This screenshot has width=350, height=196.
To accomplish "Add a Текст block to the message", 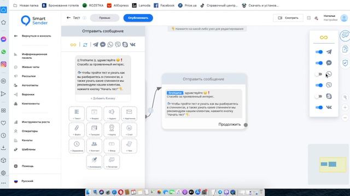I will pos(77,114).
